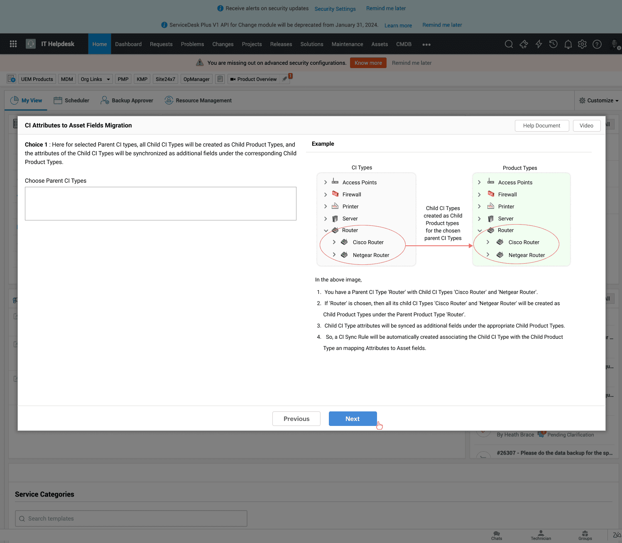Click the Know more button
Screen dimensions: 622x543
368,63
